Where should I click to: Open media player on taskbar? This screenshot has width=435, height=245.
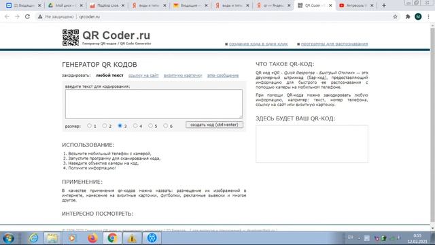pos(72,238)
